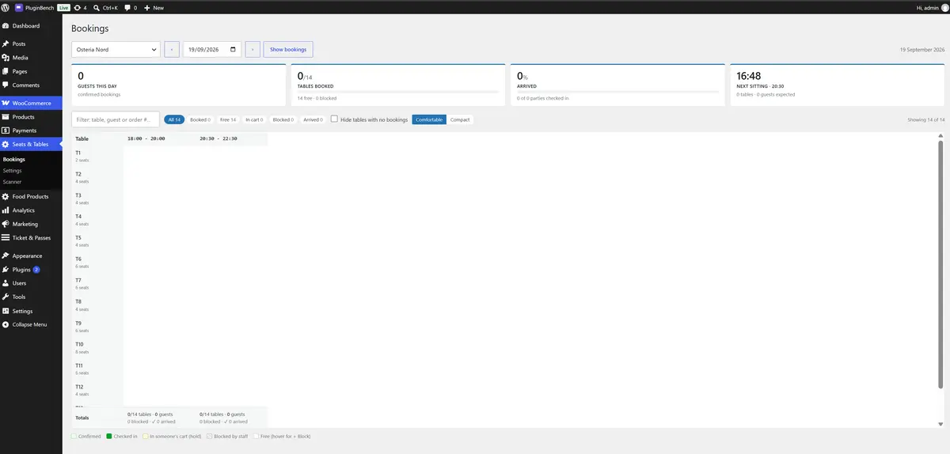Open Settings under Seats & Tables
This screenshot has height=454, width=950.
click(x=31, y=171)
